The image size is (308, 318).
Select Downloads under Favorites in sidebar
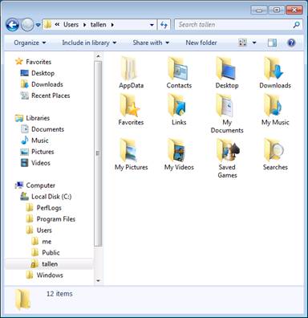tap(42, 84)
